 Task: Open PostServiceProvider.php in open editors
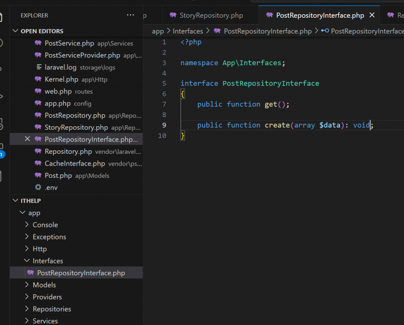tap(76, 55)
